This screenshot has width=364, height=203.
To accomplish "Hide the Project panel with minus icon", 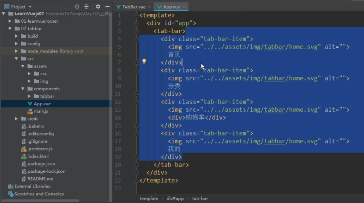I will (107, 6).
